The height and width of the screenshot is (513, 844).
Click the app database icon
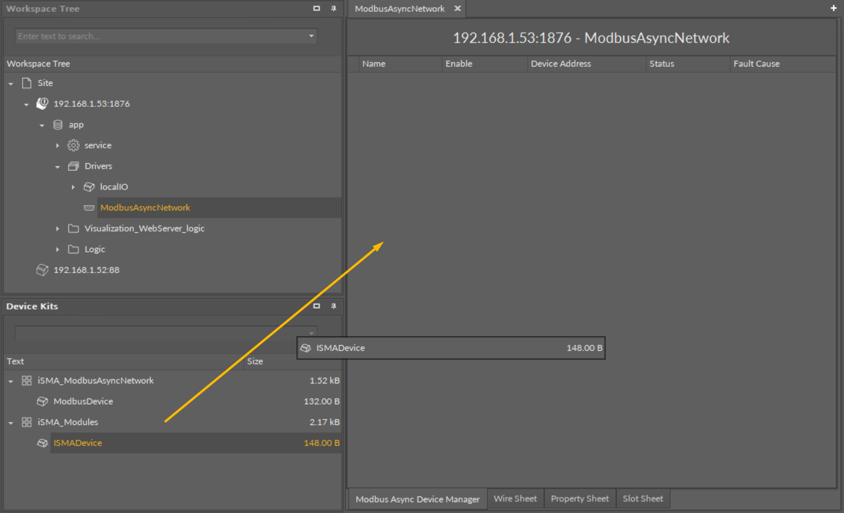[58, 125]
